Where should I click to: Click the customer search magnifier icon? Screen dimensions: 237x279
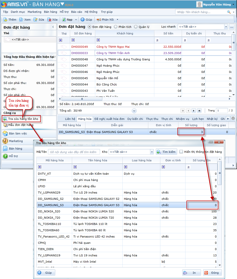click(x=229, y=12)
